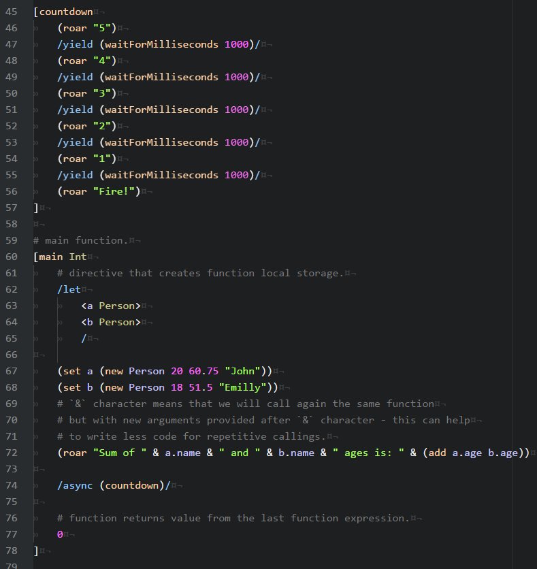This screenshot has width=537, height=569.
Task: Click the string "3" in roar call
Action: pyautogui.click(x=102, y=93)
